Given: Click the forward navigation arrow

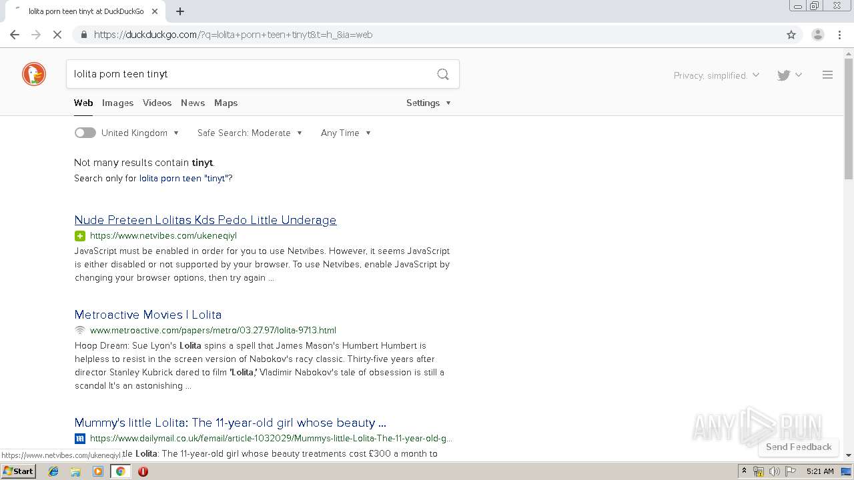Looking at the screenshot, I should pos(36,35).
